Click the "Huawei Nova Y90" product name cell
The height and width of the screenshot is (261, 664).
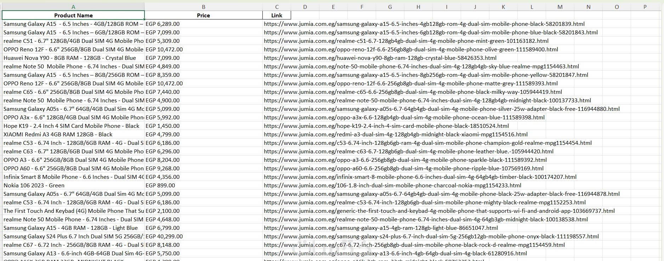click(x=73, y=58)
